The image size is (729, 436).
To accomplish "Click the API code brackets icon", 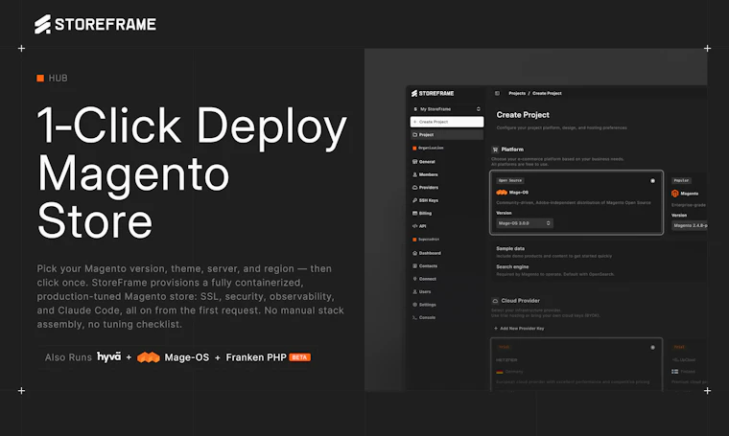I will (x=414, y=226).
